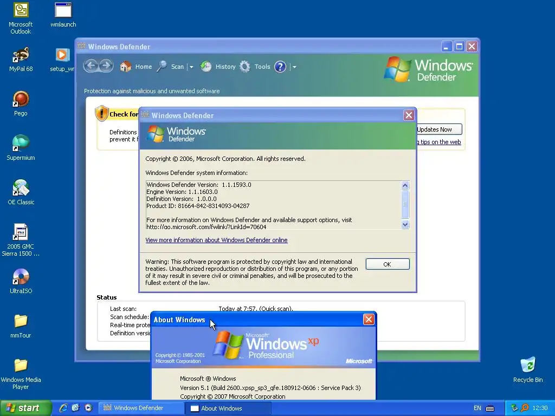Click the Forward arrow in Windows Defender

106,66
